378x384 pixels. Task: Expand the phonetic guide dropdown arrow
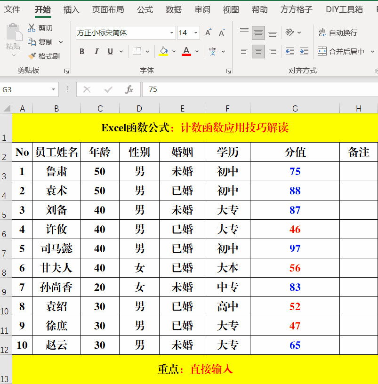coord(223,51)
